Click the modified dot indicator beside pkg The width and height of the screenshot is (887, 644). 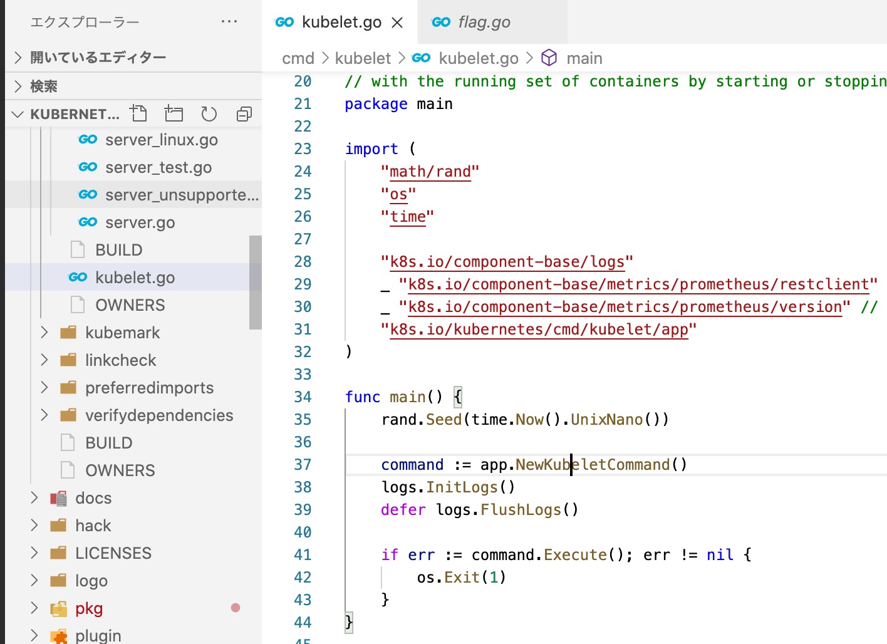coord(236,608)
